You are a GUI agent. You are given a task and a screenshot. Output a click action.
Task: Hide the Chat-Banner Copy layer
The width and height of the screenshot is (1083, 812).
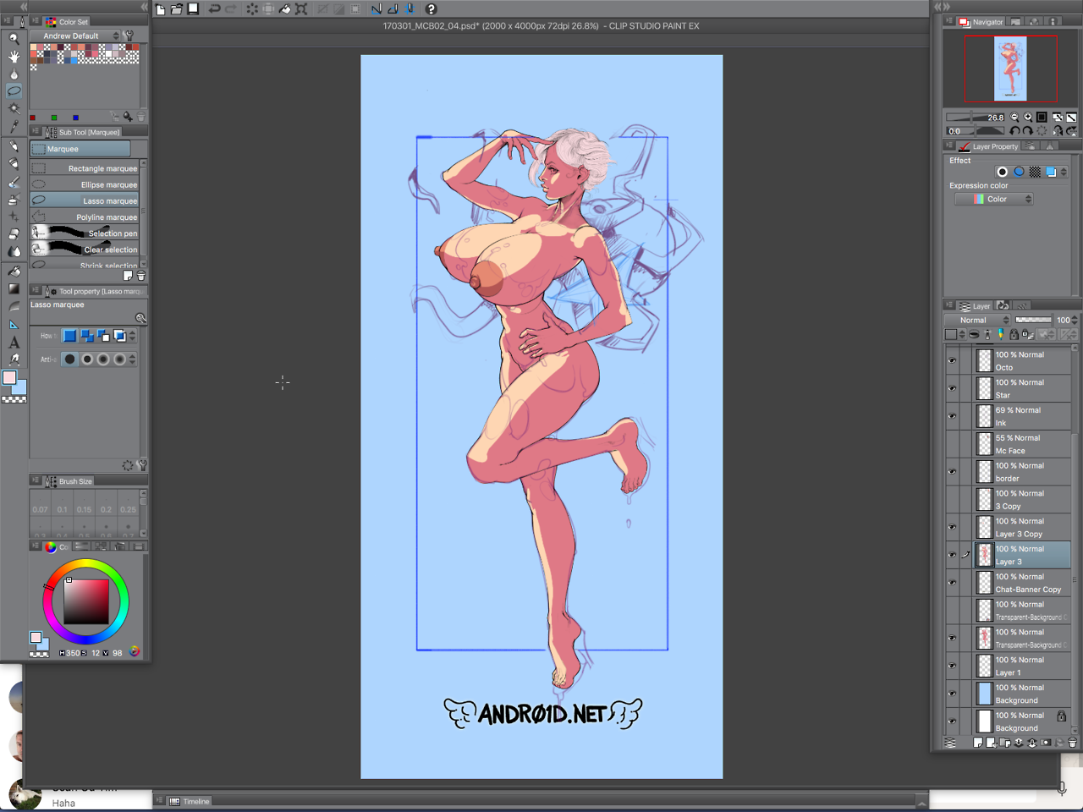coord(952,584)
